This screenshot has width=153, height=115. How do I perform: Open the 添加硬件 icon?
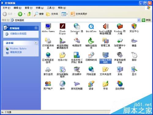77,69
